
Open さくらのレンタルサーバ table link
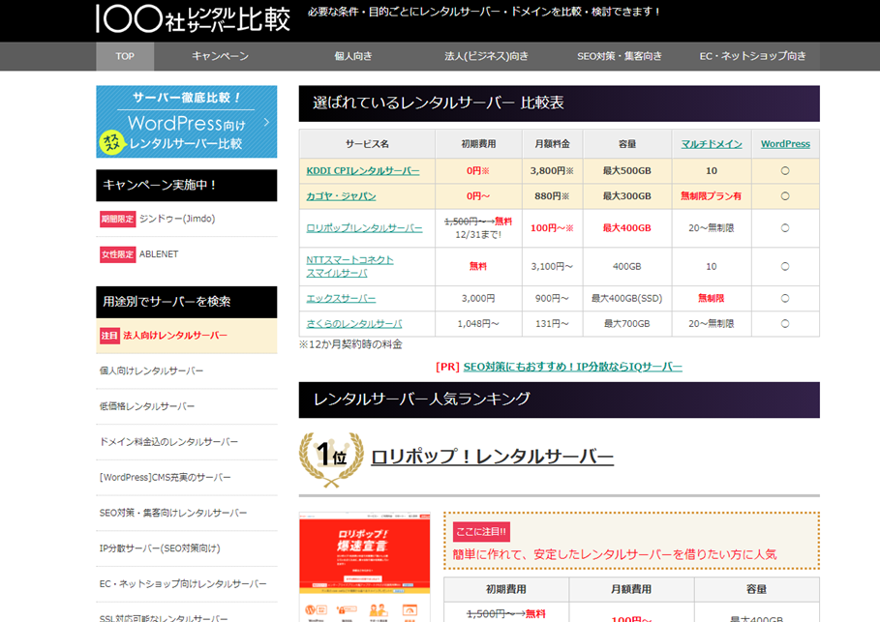(353, 324)
